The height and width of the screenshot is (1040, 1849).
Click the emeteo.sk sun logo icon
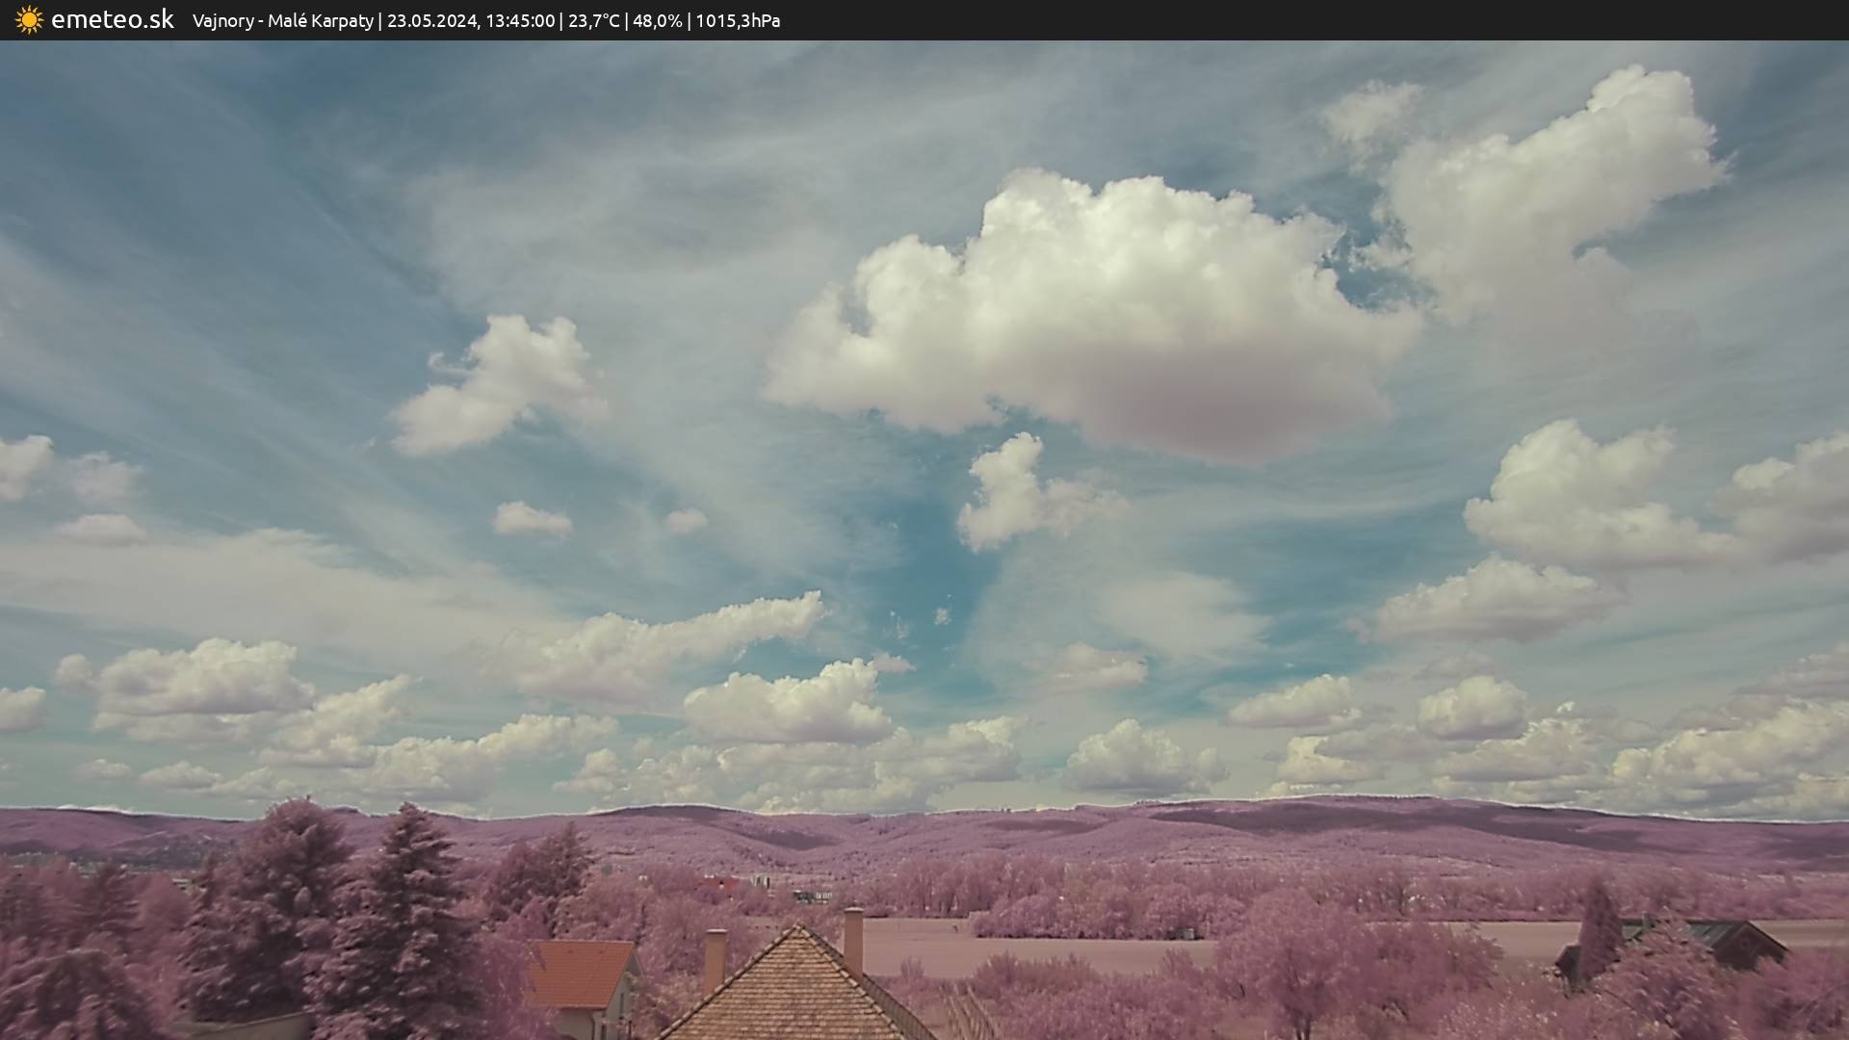(29, 20)
